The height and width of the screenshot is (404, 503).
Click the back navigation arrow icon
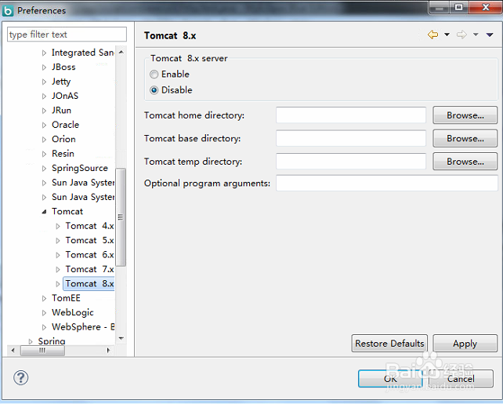click(x=432, y=35)
